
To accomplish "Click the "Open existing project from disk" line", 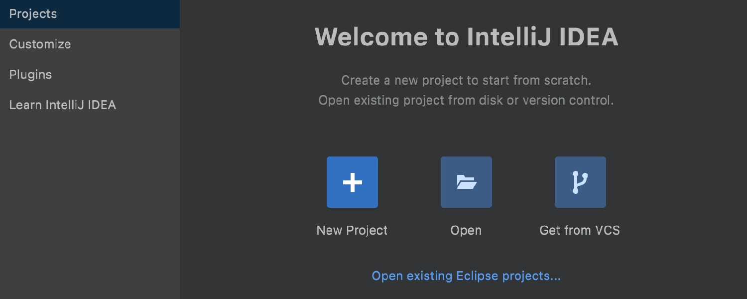I will 466,100.
